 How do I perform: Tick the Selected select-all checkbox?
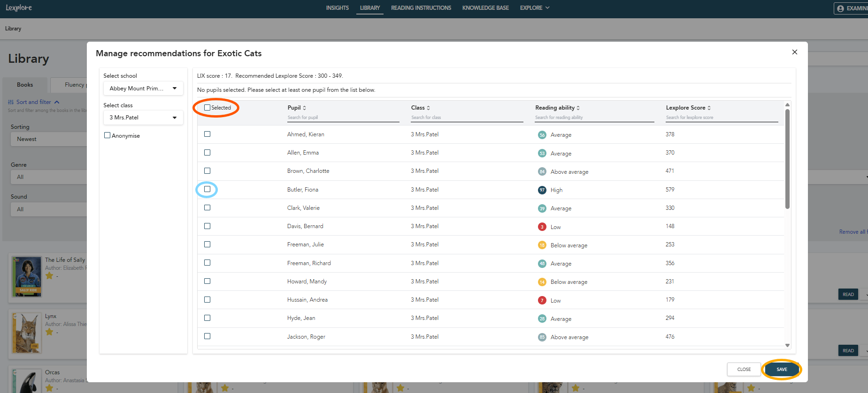pos(207,108)
